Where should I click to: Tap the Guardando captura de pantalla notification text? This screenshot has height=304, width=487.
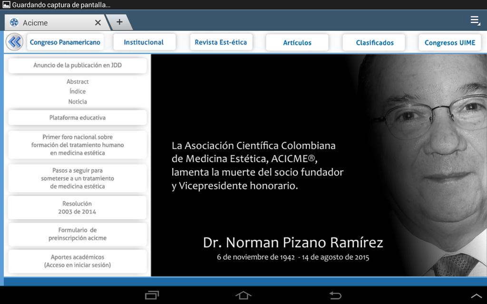click(x=61, y=5)
